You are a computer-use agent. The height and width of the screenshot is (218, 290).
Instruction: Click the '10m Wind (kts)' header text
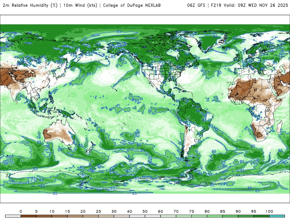pos(80,5)
